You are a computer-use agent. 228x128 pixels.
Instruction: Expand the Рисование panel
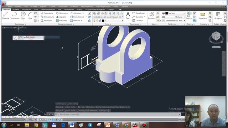[x=21, y=24]
